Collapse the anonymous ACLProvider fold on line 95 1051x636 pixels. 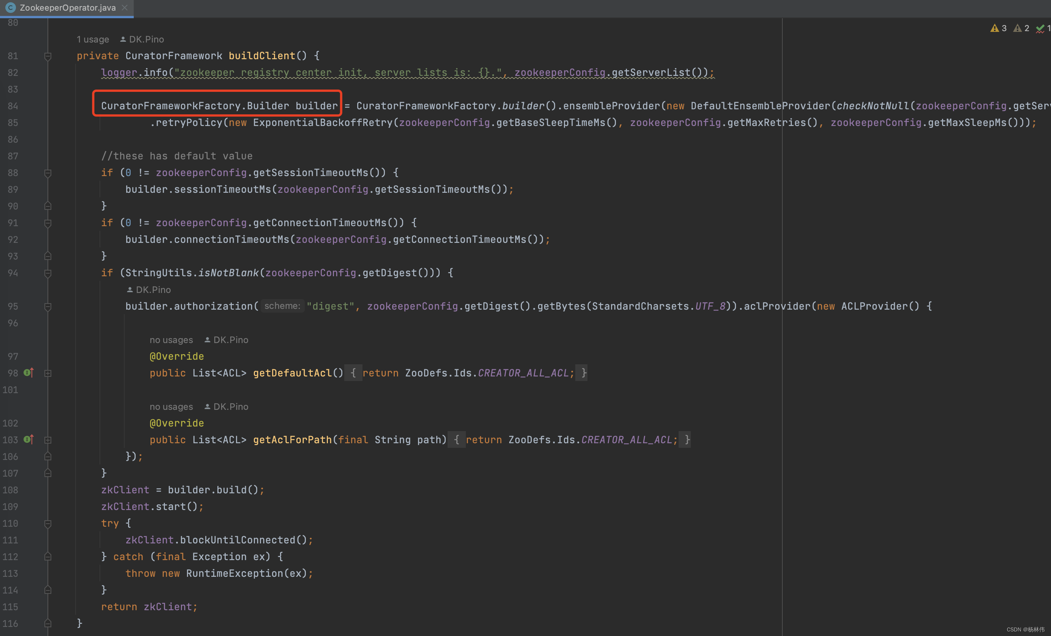coord(48,307)
